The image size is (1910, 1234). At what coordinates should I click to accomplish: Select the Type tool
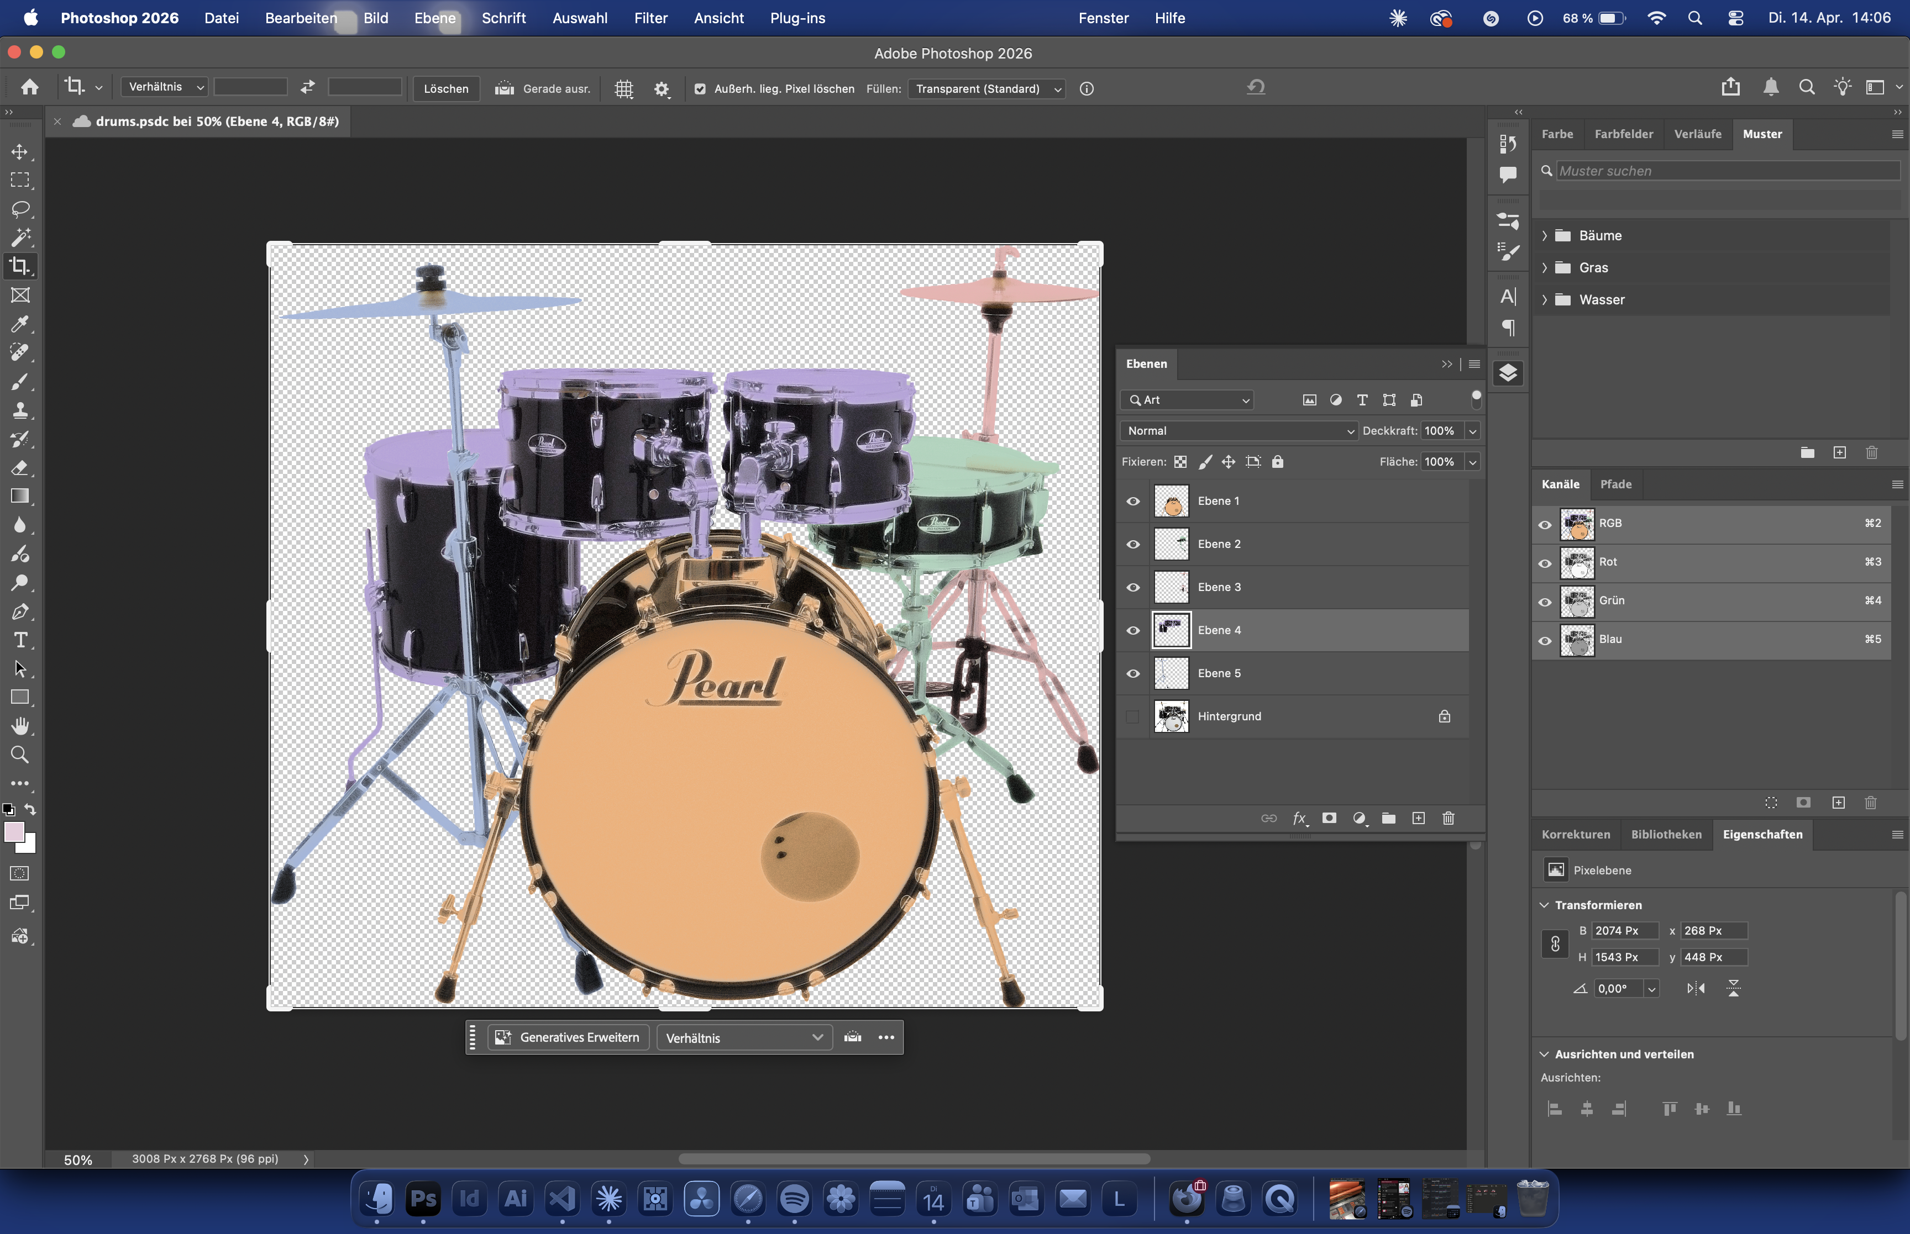[x=20, y=640]
